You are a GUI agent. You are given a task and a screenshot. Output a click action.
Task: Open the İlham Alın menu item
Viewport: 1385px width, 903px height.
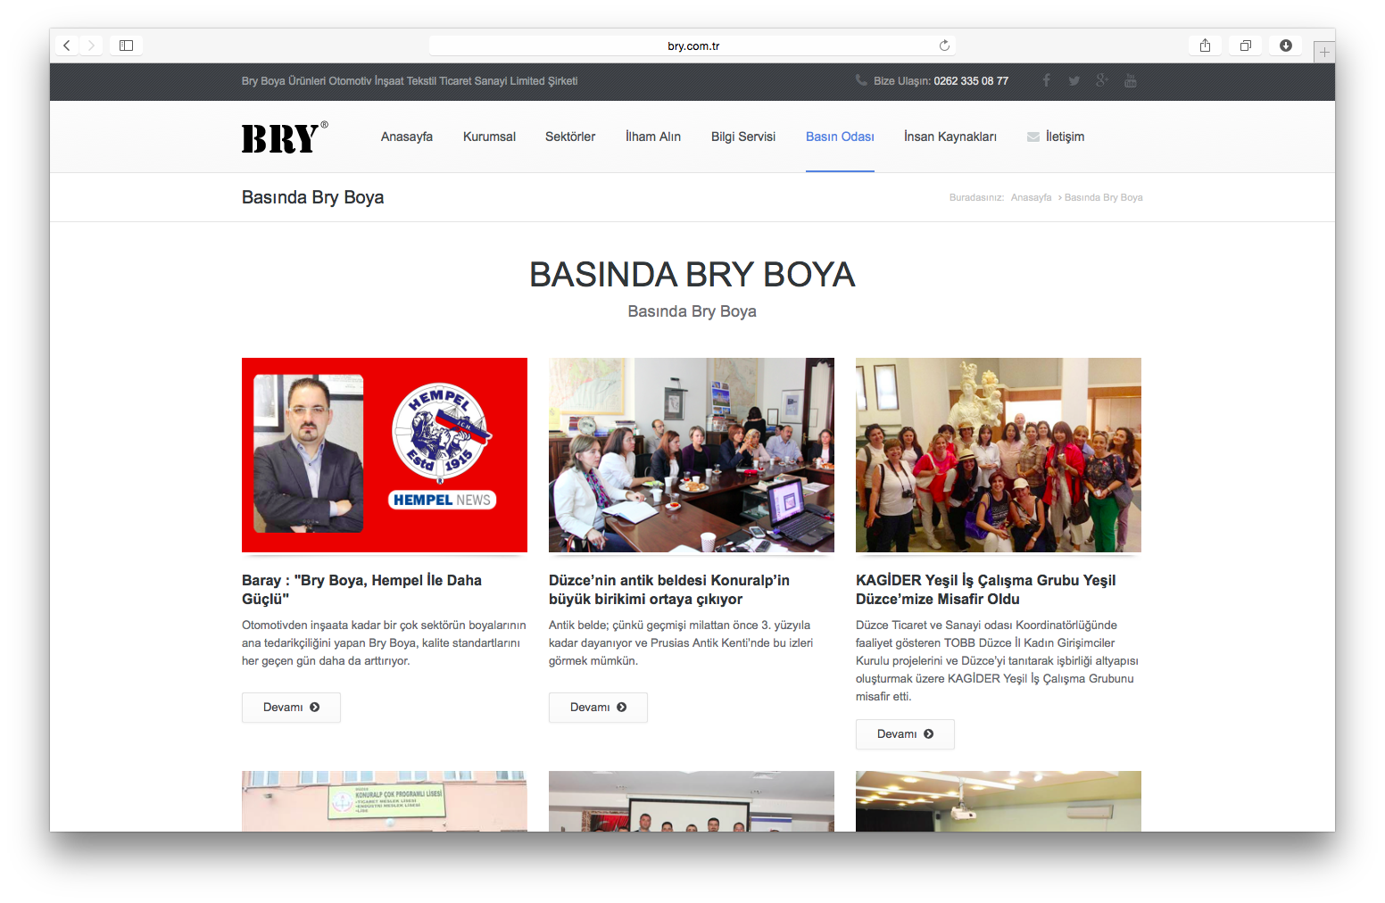click(x=653, y=137)
